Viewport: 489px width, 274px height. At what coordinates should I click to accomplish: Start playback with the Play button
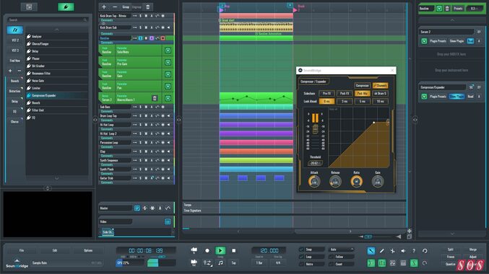click(x=220, y=251)
